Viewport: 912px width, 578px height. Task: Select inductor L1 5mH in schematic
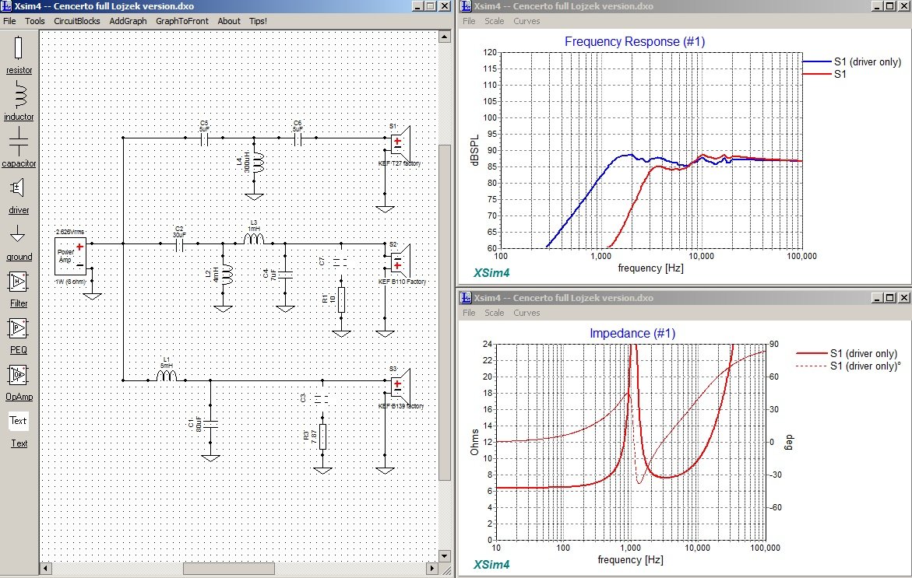[167, 376]
